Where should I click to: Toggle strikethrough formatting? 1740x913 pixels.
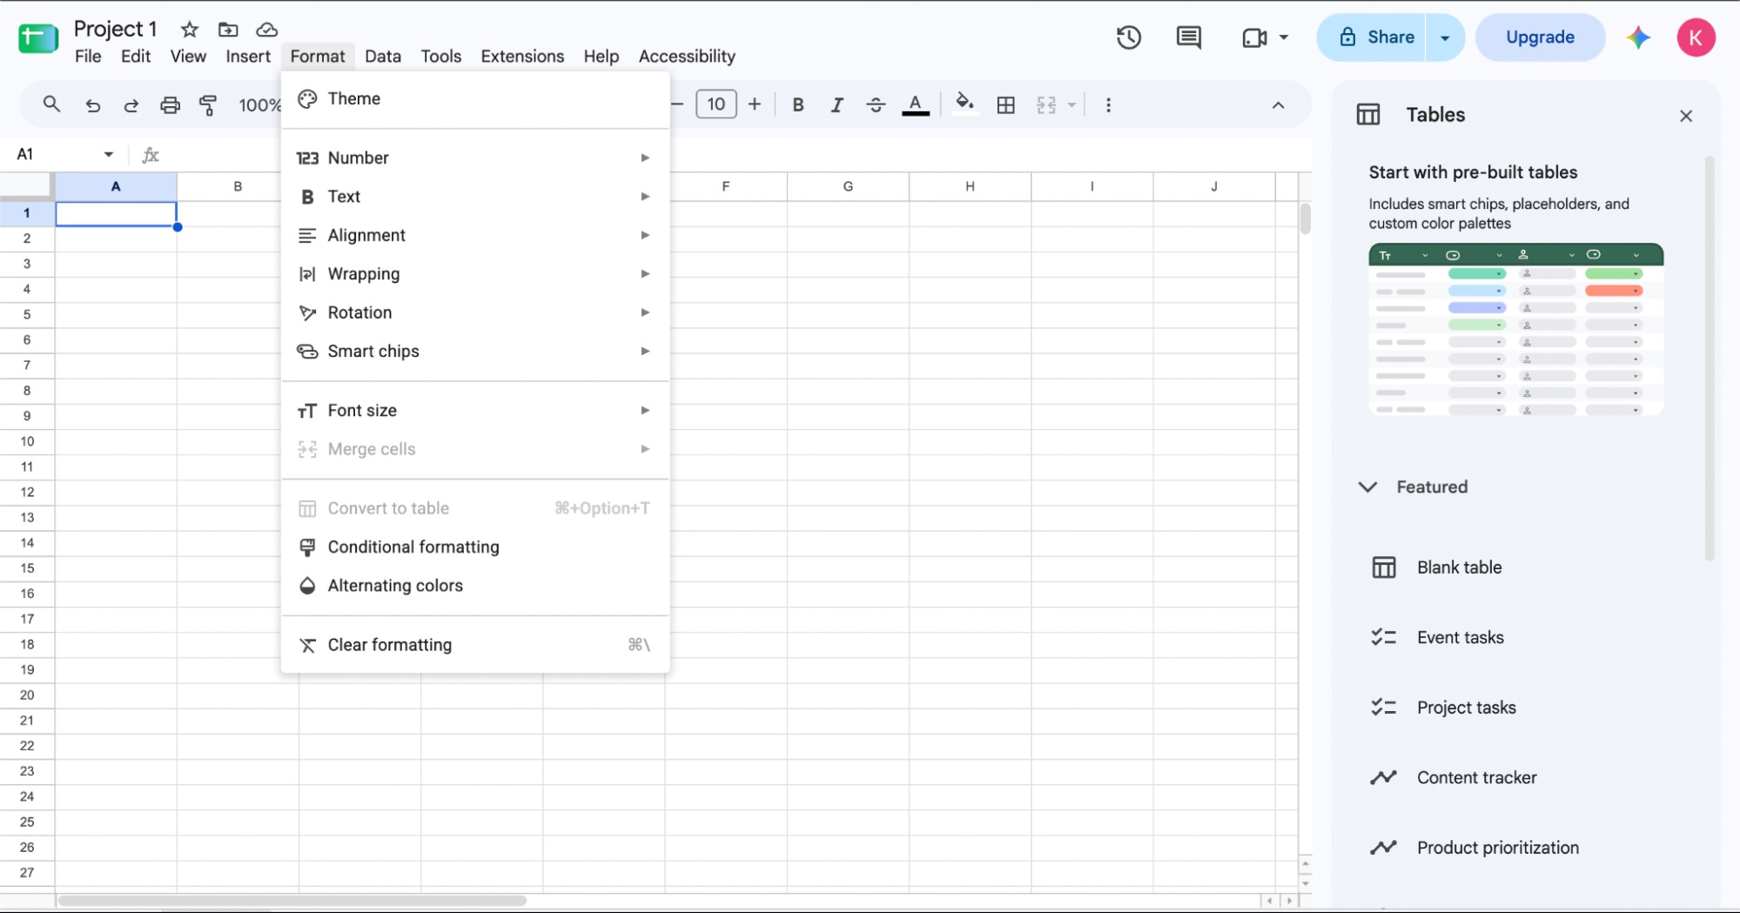click(876, 105)
